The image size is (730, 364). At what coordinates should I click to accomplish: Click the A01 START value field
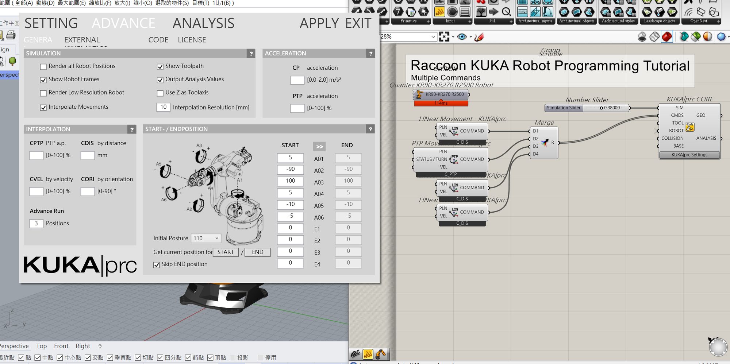(290, 158)
